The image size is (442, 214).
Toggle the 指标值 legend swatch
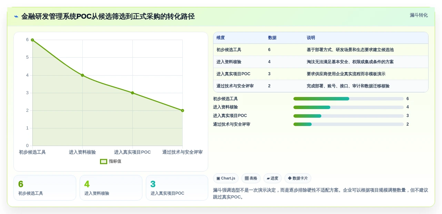coord(103,162)
